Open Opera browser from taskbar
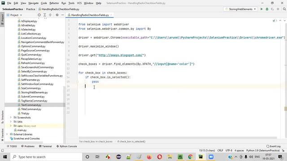 (x=160, y=157)
